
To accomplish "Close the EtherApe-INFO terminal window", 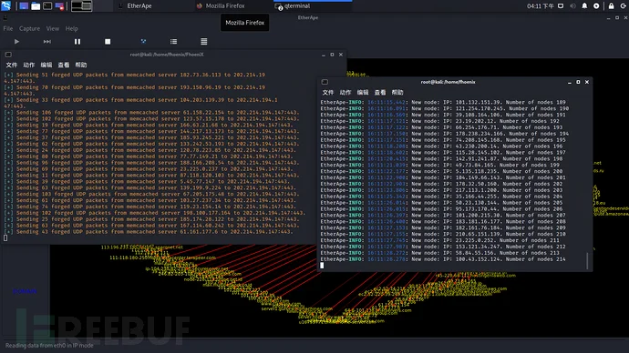I will (587, 82).
